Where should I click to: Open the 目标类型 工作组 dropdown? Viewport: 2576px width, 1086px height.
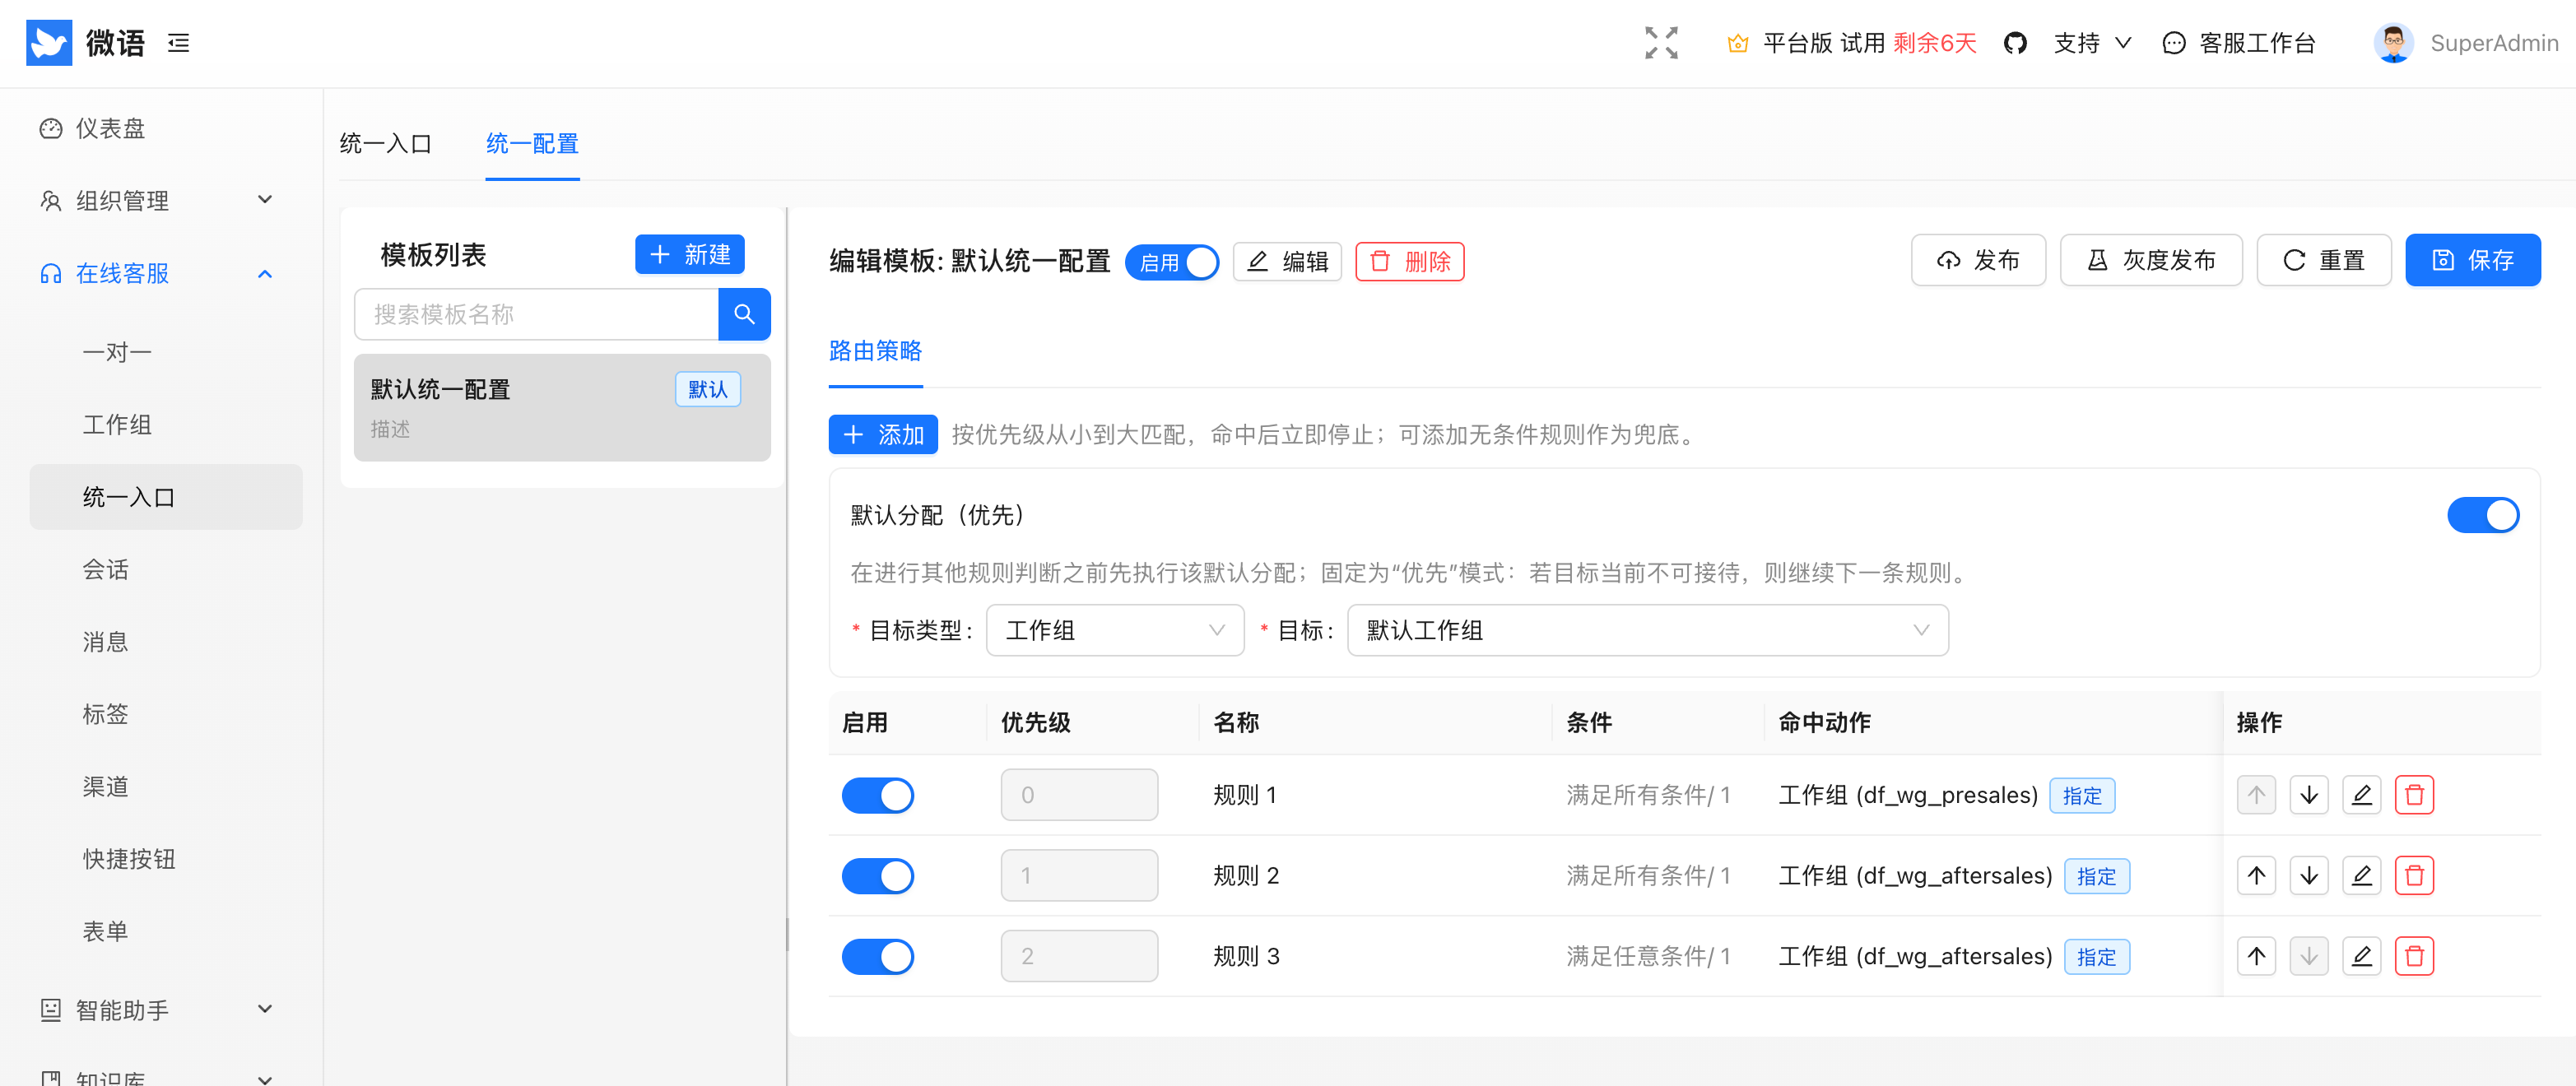pyautogui.click(x=1114, y=630)
